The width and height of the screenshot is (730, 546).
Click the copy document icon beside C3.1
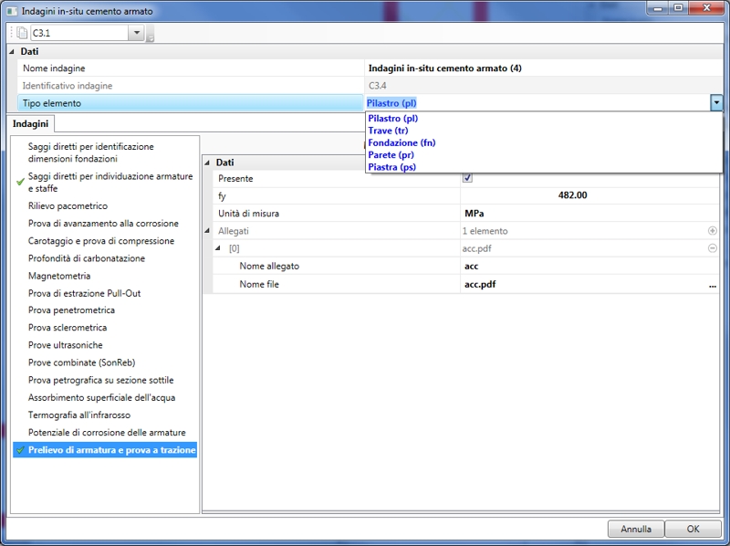pyautogui.click(x=22, y=33)
